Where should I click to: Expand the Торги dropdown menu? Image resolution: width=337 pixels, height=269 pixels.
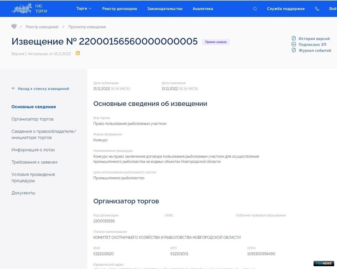[84, 9]
